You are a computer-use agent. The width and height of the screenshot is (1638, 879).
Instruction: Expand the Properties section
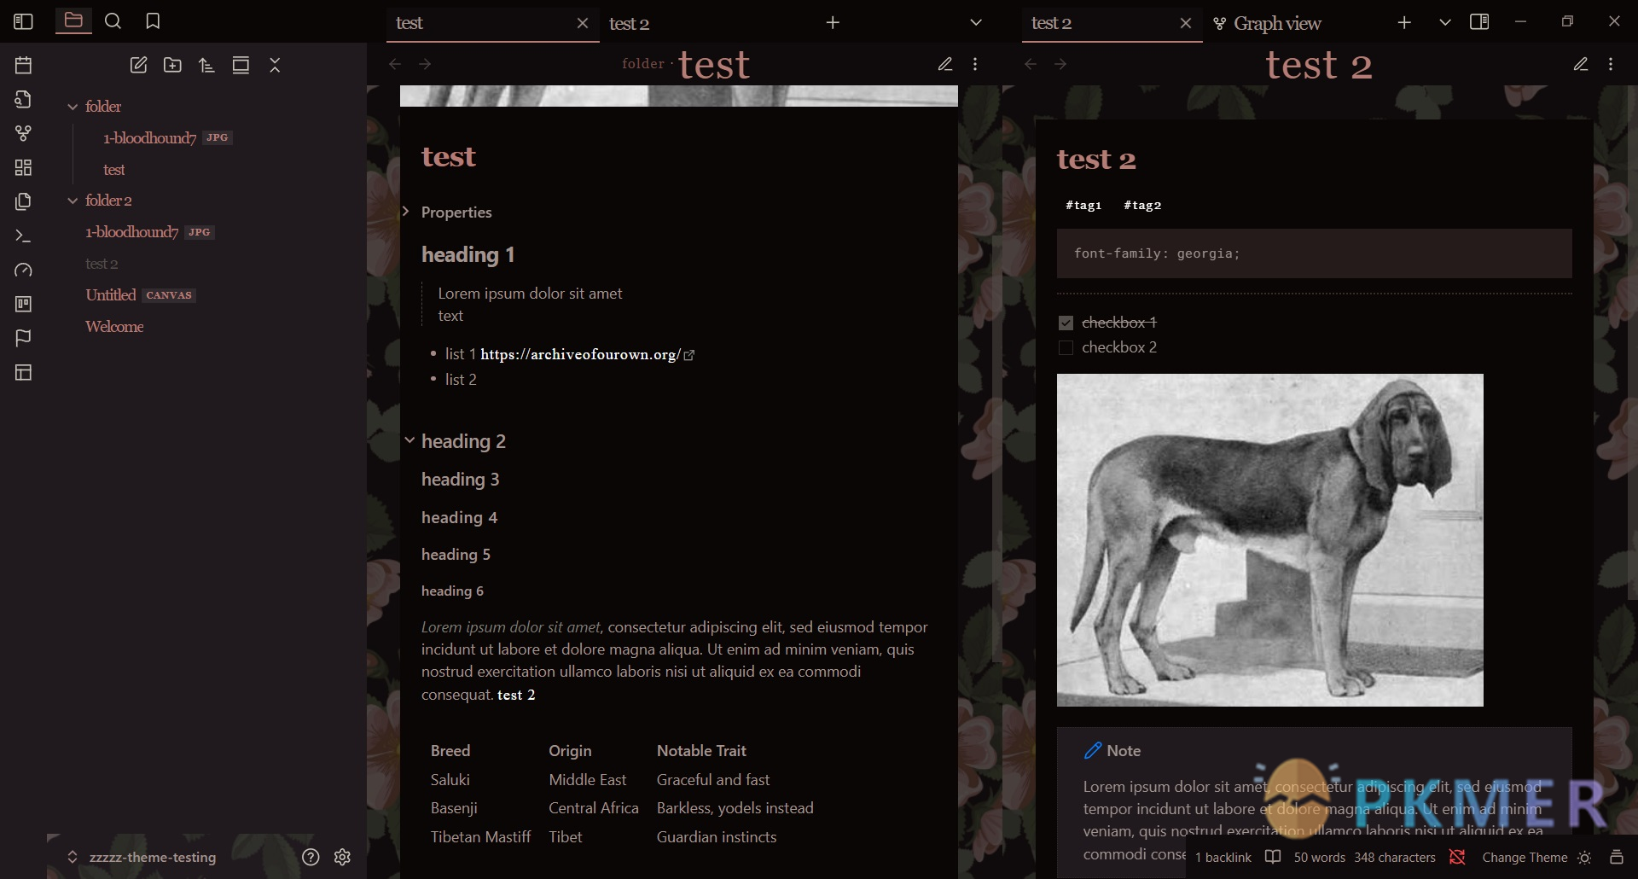406,212
